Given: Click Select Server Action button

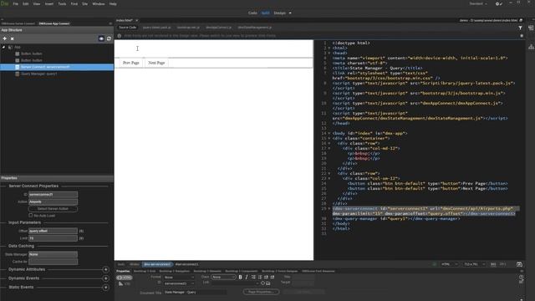Looking at the screenshot, I should tap(53, 208).
